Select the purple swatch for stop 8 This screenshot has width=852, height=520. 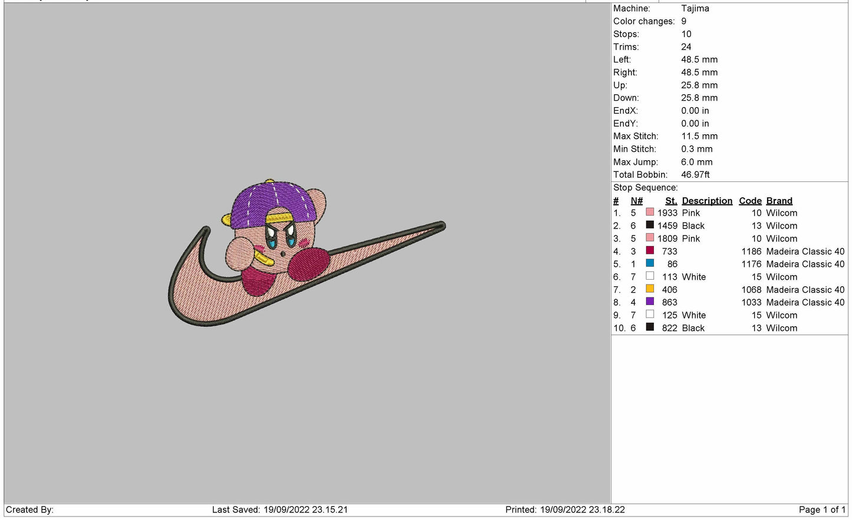pyautogui.click(x=650, y=302)
